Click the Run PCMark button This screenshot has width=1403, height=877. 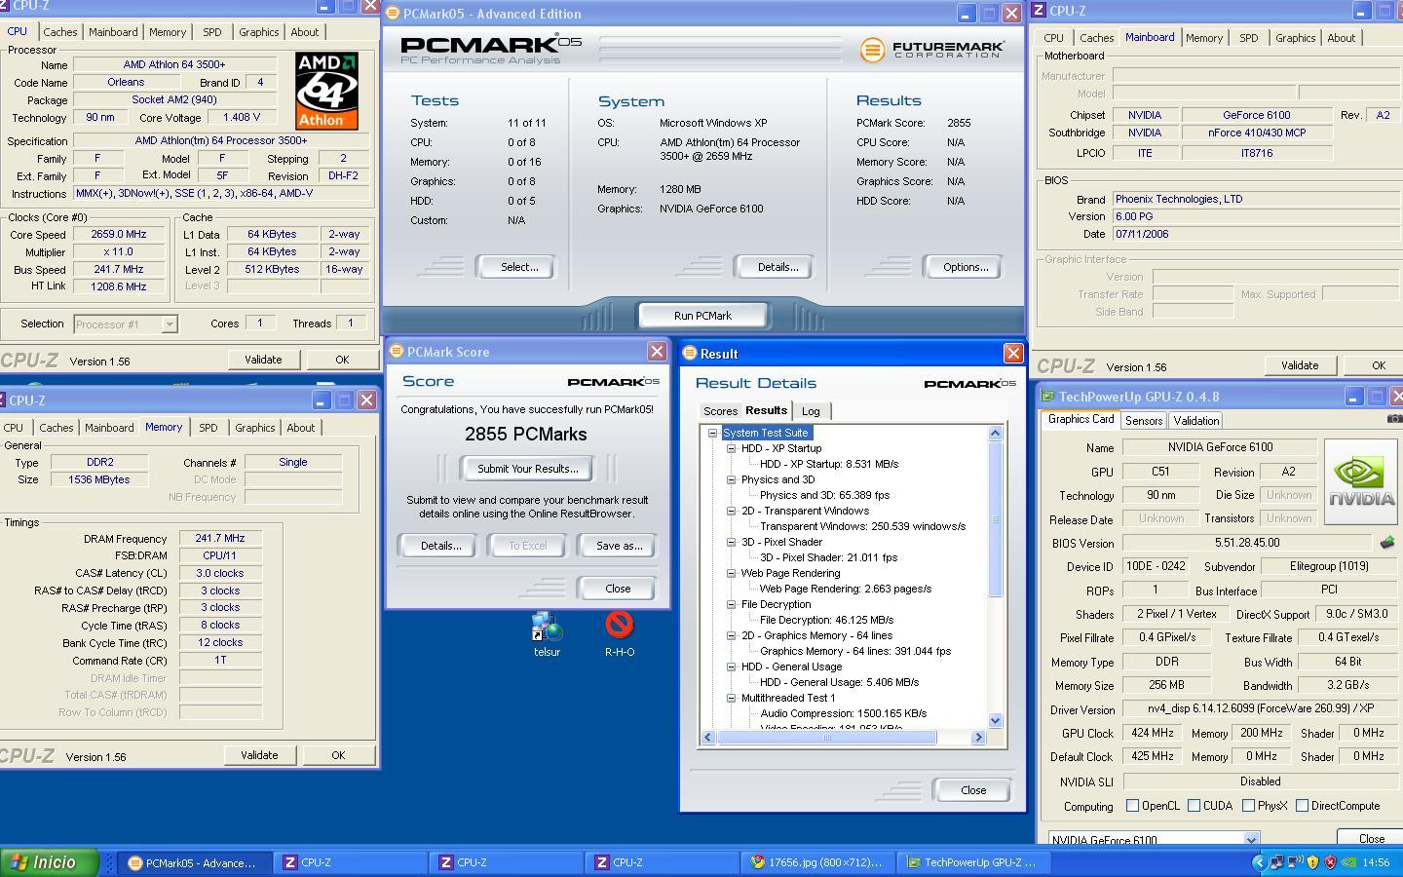click(x=702, y=316)
